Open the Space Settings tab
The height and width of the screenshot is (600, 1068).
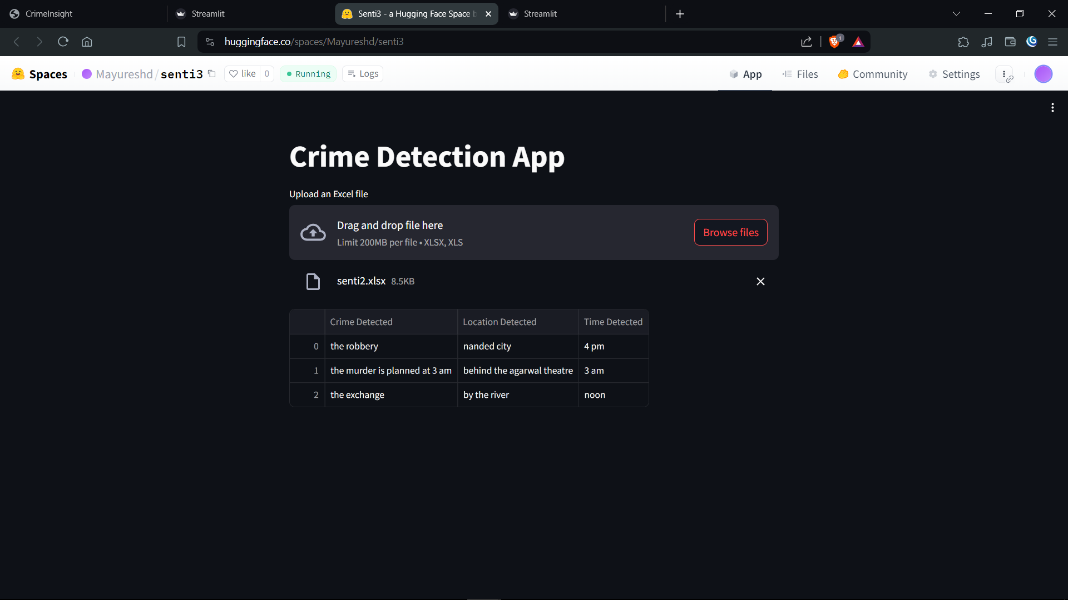[x=954, y=74]
